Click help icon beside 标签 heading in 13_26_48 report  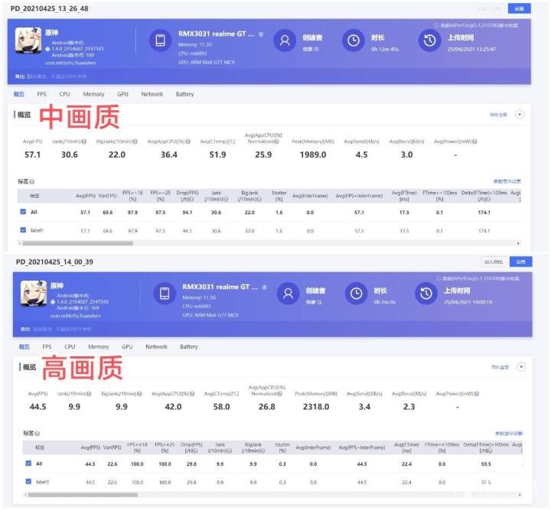tap(32, 181)
